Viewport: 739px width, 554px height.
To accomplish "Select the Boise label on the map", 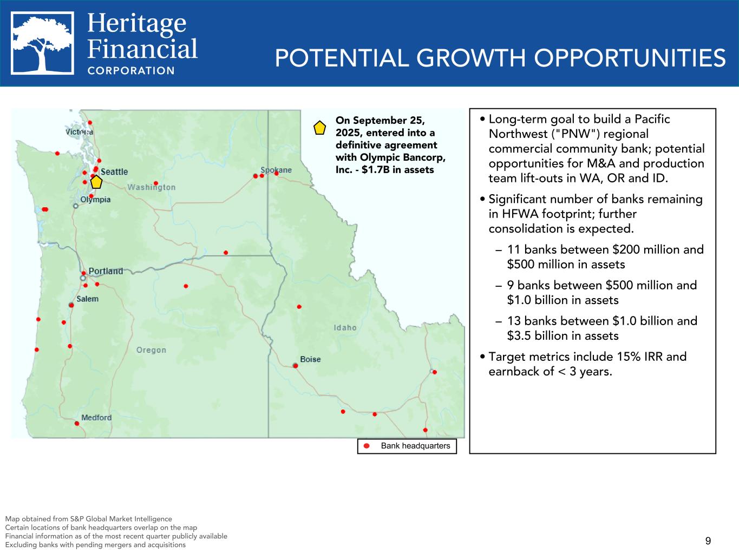I will click(x=310, y=359).
